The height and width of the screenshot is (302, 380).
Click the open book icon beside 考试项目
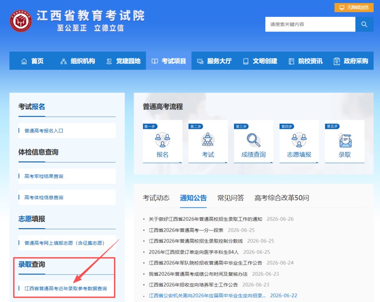[x=154, y=61]
